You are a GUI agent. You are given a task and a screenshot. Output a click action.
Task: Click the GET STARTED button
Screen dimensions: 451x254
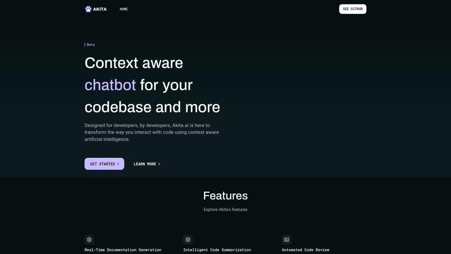(x=104, y=164)
